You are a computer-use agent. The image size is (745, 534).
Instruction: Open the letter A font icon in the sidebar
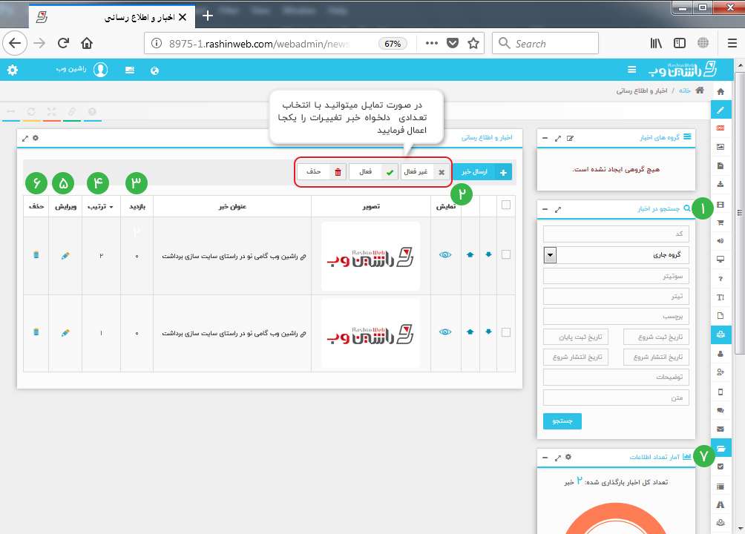[721, 504]
